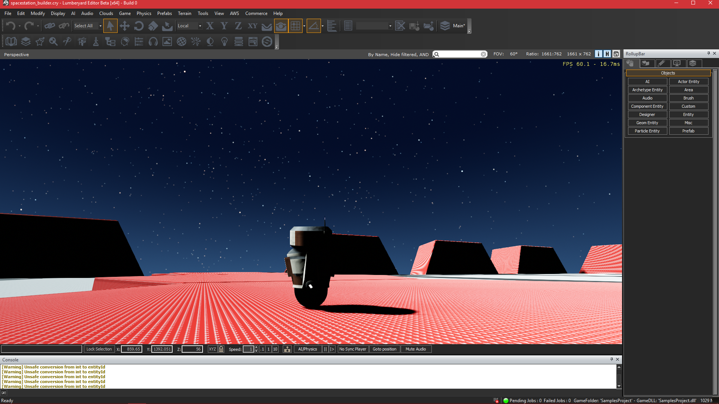
Task: Toggle snap to grid button
Action: pos(295,26)
